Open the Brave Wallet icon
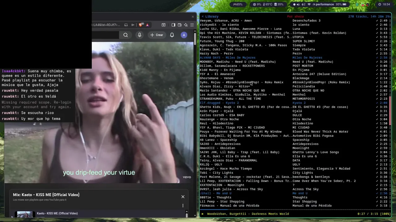Screen dimensions: 396x222 click(x=179, y=25)
